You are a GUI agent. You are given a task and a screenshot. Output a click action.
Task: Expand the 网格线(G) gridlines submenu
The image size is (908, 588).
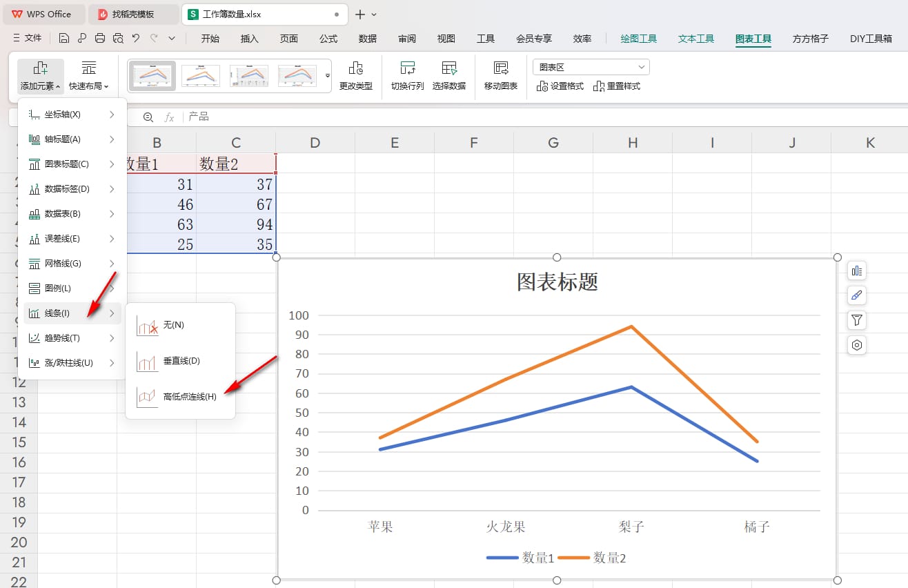click(x=72, y=264)
